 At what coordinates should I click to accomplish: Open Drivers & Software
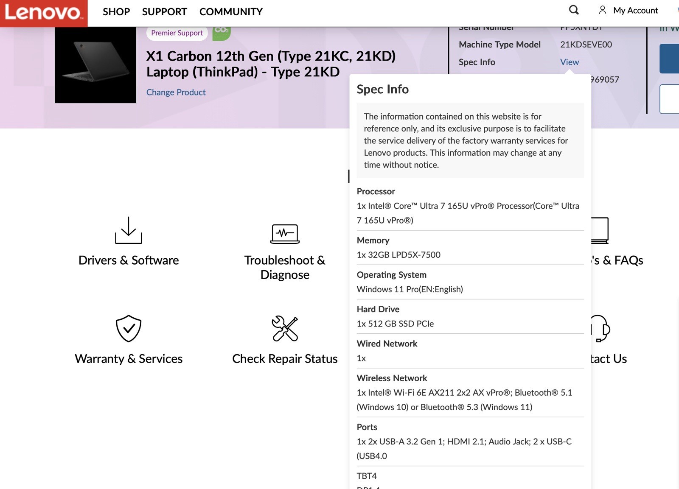tap(129, 260)
